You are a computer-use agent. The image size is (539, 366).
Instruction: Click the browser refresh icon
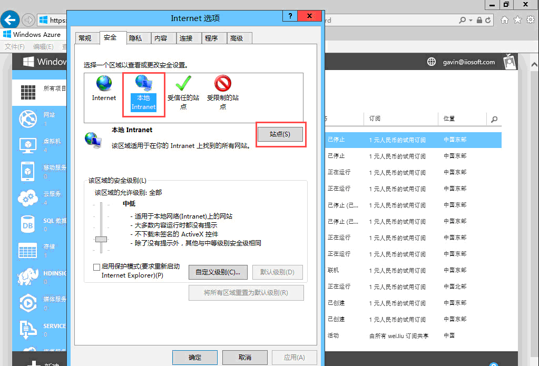click(488, 21)
